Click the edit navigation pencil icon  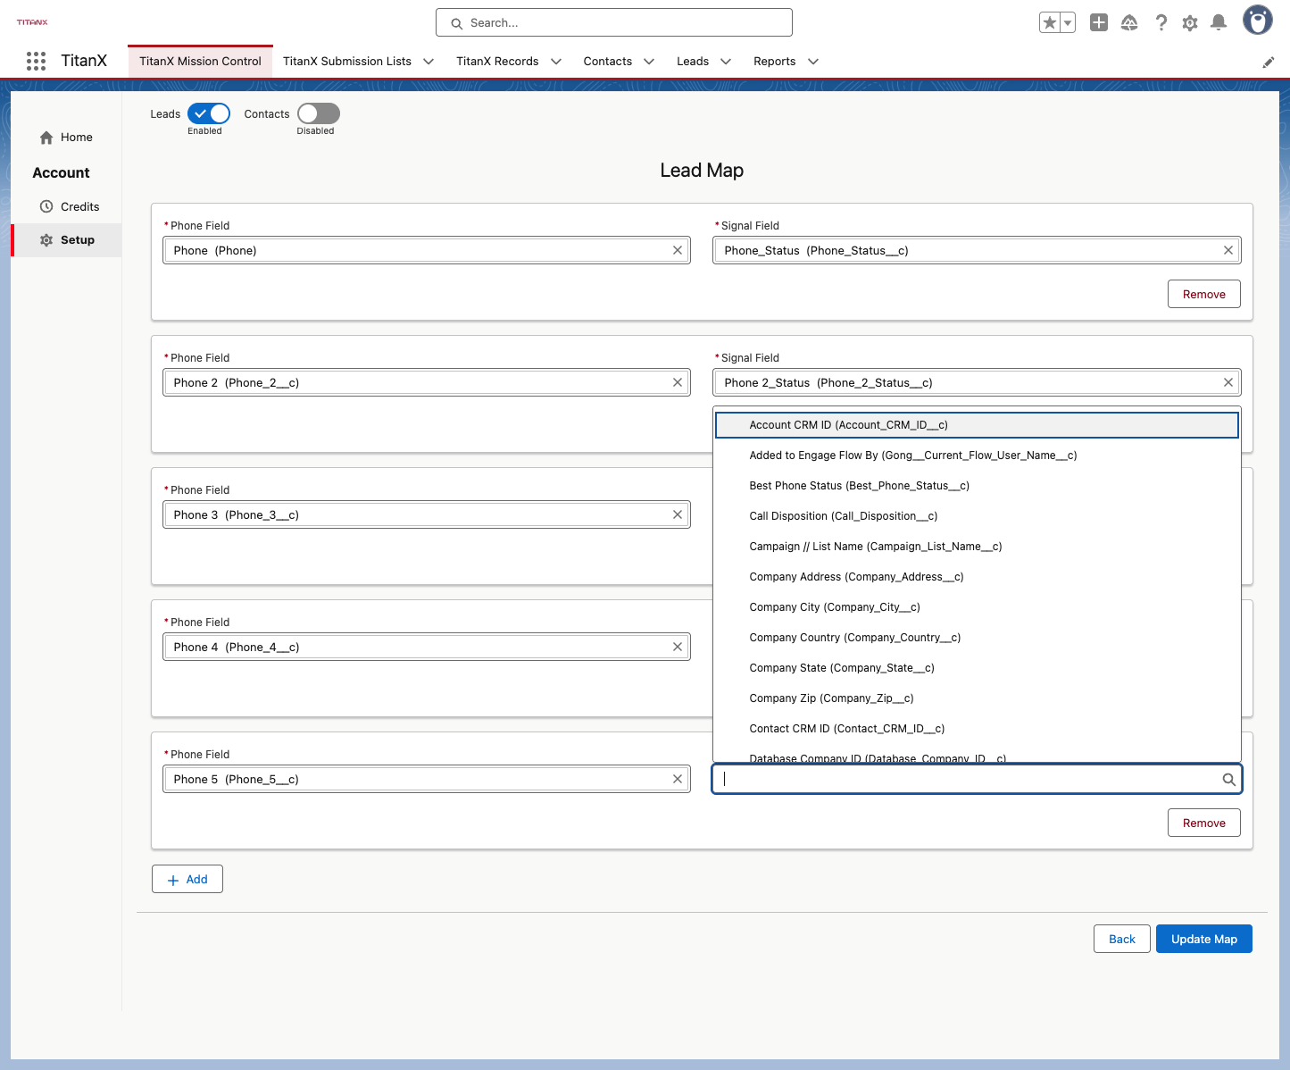pyautogui.click(x=1269, y=62)
